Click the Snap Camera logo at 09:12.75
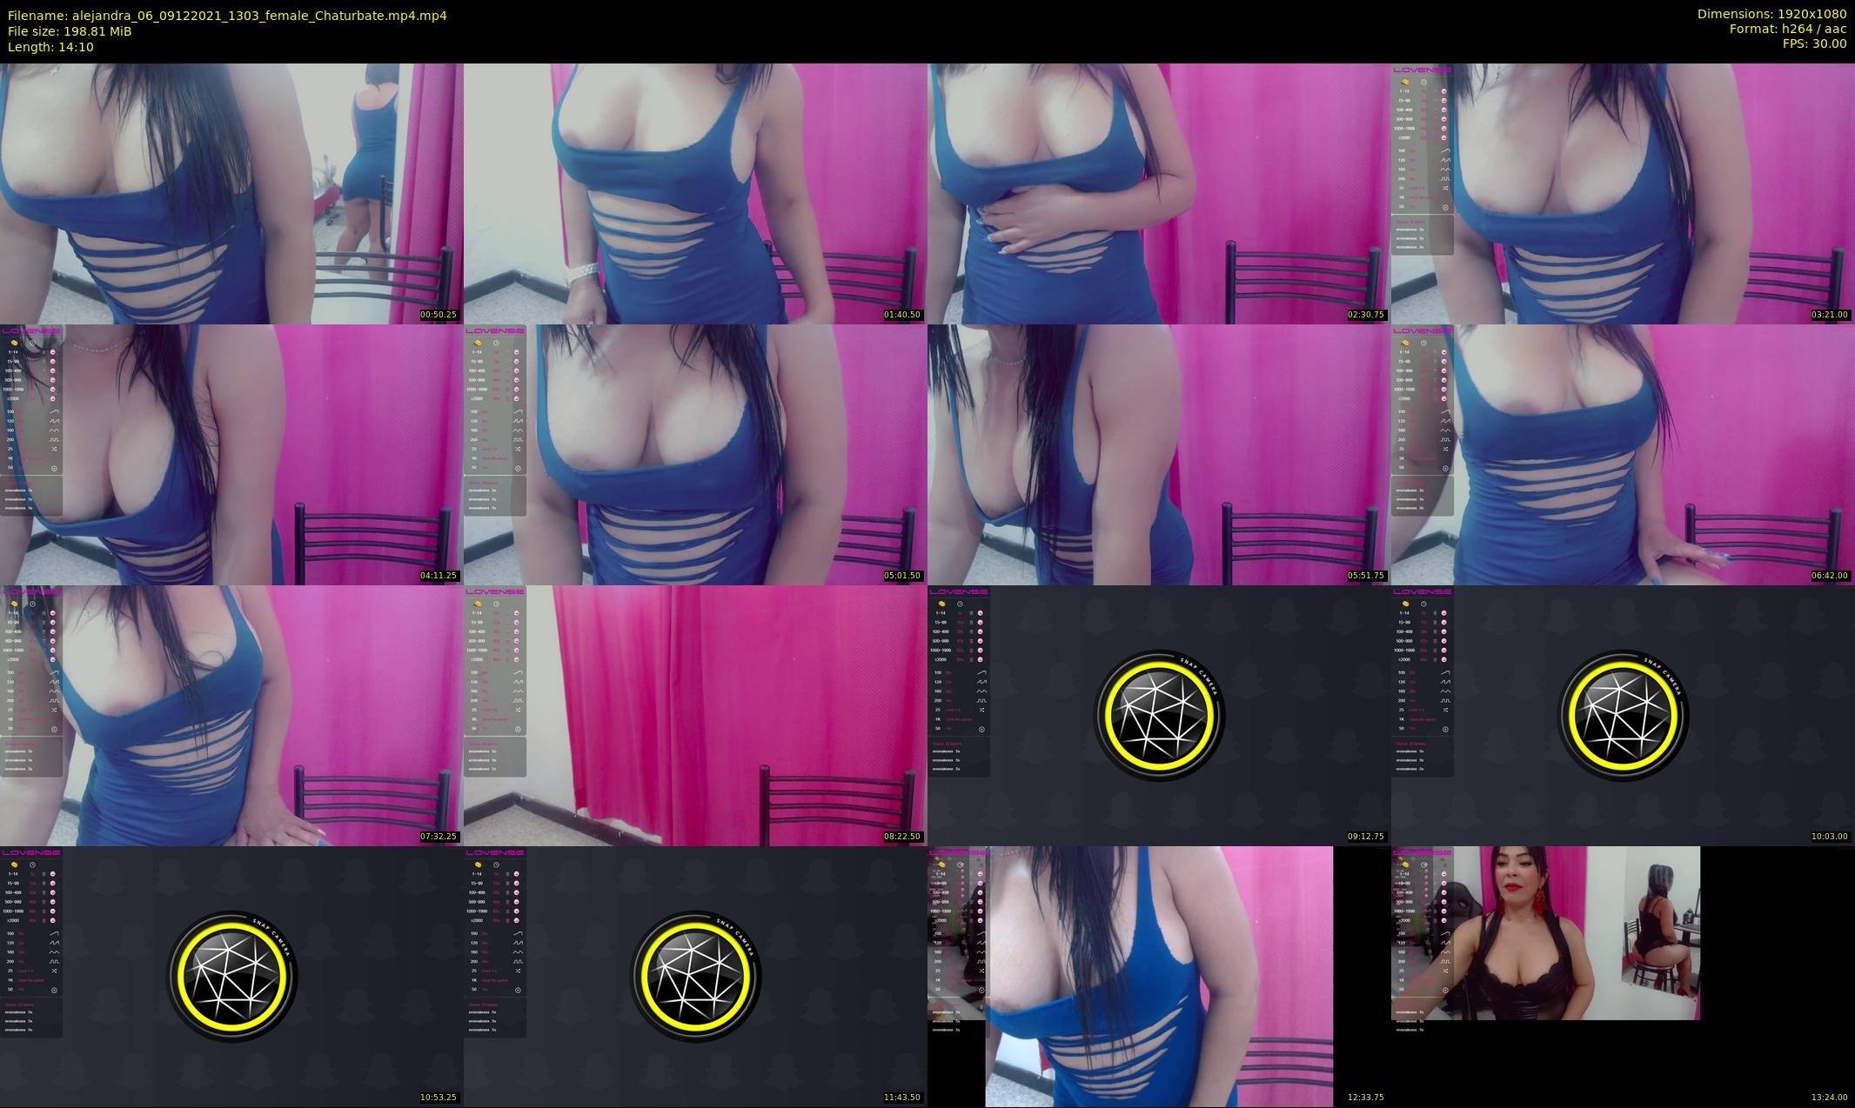1855x1108 pixels. coord(1159,716)
